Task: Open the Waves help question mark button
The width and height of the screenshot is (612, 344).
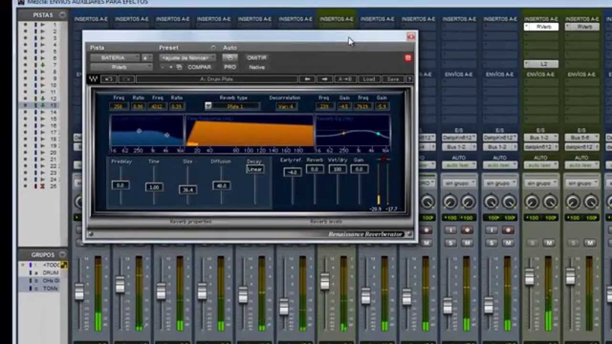Action: [x=409, y=79]
